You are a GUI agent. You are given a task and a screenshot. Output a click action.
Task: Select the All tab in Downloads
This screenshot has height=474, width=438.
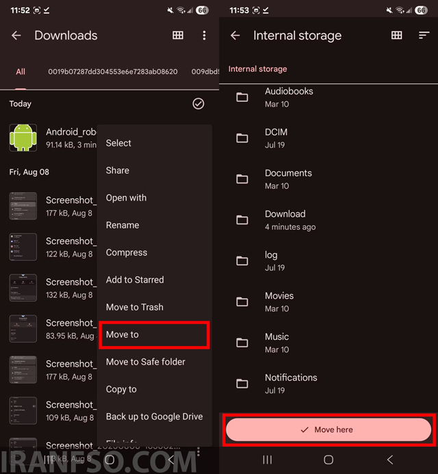point(21,72)
